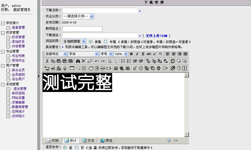
Task: Click the editor scrollbar down arrow
Action: (187, 135)
